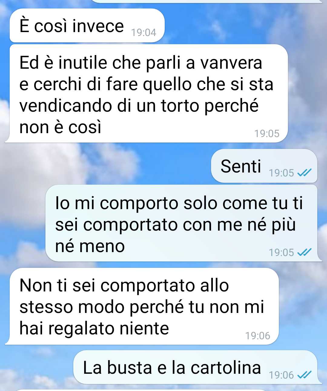Select the "Io mi comporto solo come tu" message
Viewport: 327px width, 391px height.
pyautogui.click(x=183, y=223)
